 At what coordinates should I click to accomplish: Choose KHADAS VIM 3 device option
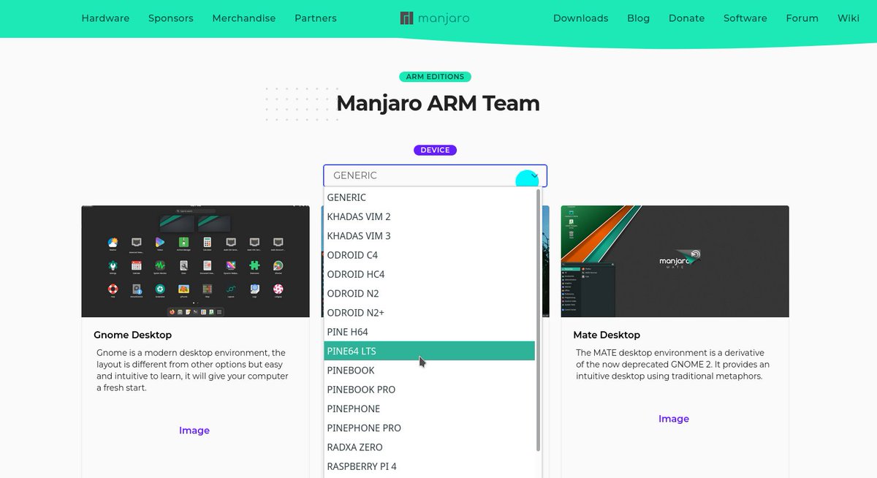point(430,235)
